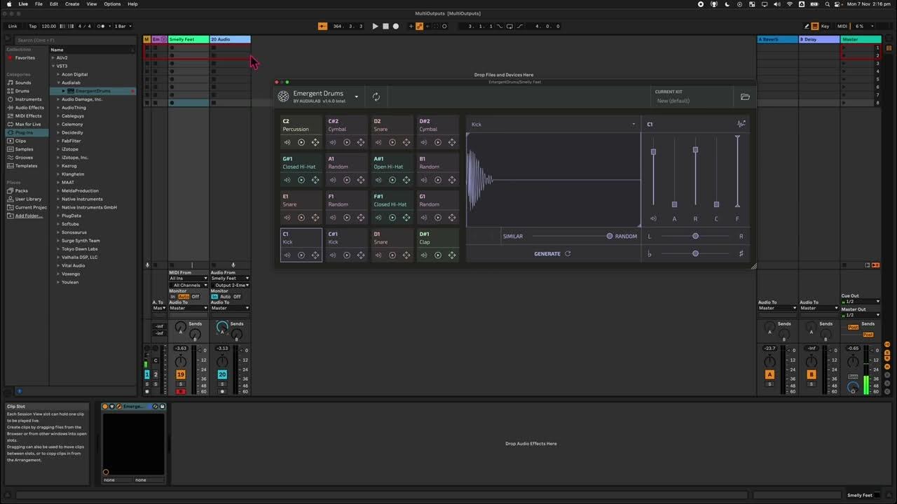Open the kit folder icon in Emergent Drums

tap(745, 97)
